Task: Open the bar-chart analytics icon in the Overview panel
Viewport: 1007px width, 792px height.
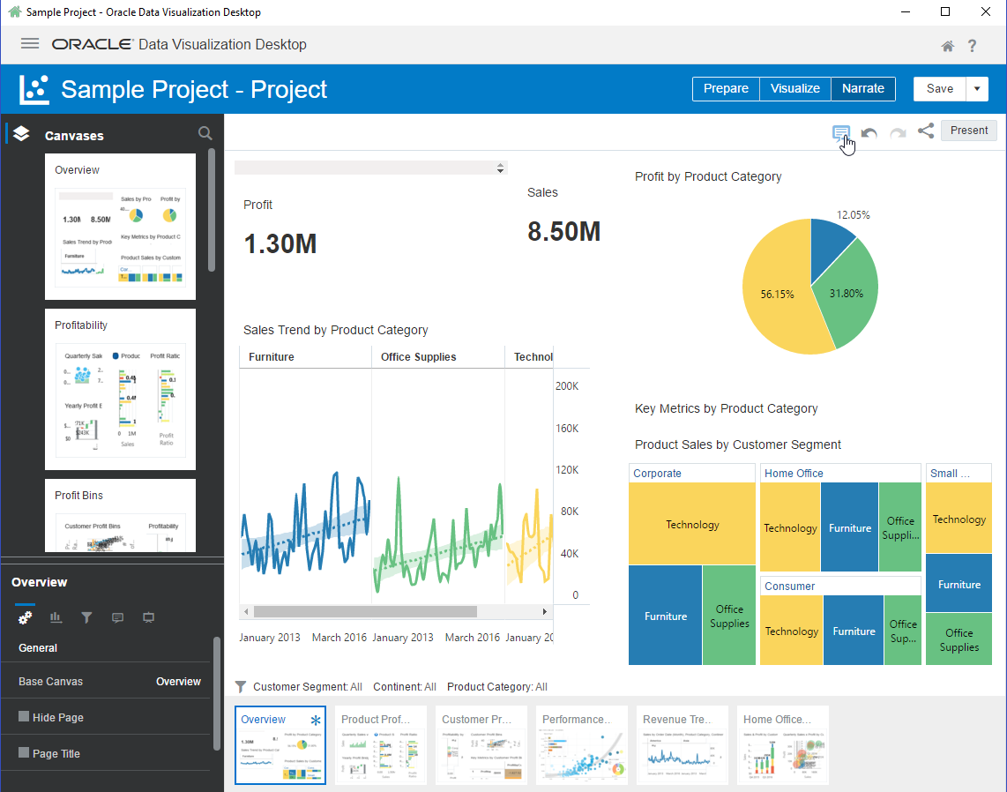Action: [56, 617]
